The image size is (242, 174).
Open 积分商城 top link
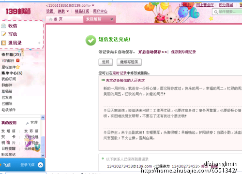(226, 5)
